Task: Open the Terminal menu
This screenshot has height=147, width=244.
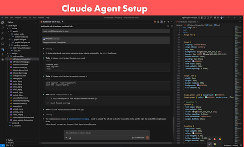Action: click(x=41, y=18)
